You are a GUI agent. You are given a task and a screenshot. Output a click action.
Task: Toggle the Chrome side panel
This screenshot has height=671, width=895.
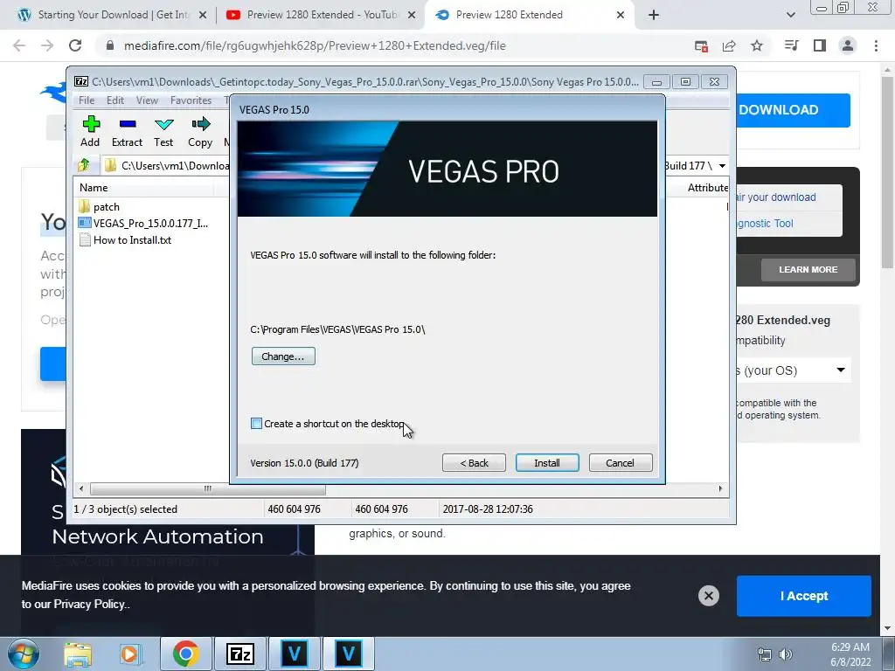pos(820,45)
